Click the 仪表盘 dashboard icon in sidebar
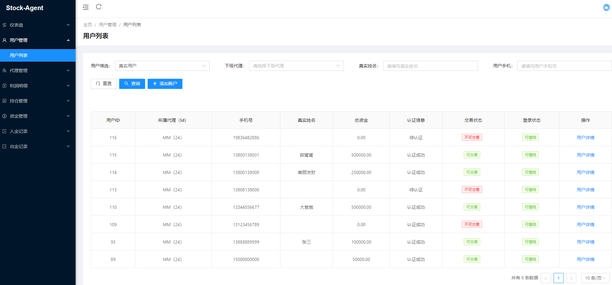612x285 pixels. [x=4, y=25]
